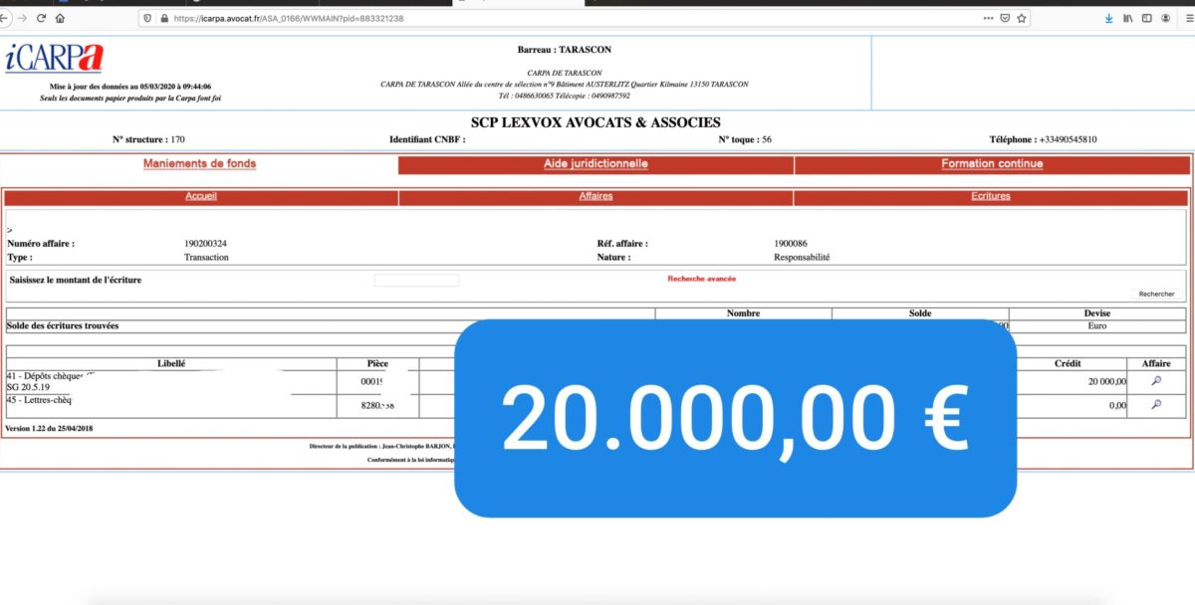Click the Nombre column header
This screenshot has width=1195, height=605.
(743, 313)
